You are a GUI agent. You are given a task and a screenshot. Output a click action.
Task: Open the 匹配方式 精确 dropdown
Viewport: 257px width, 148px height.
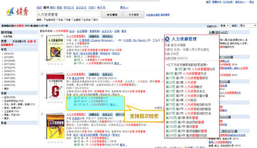point(224,26)
